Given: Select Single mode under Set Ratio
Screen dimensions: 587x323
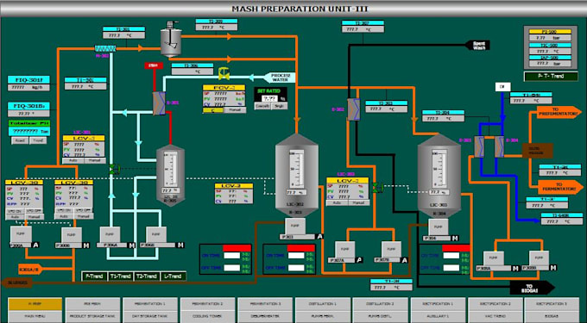Looking at the screenshot, I should (x=279, y=106).
